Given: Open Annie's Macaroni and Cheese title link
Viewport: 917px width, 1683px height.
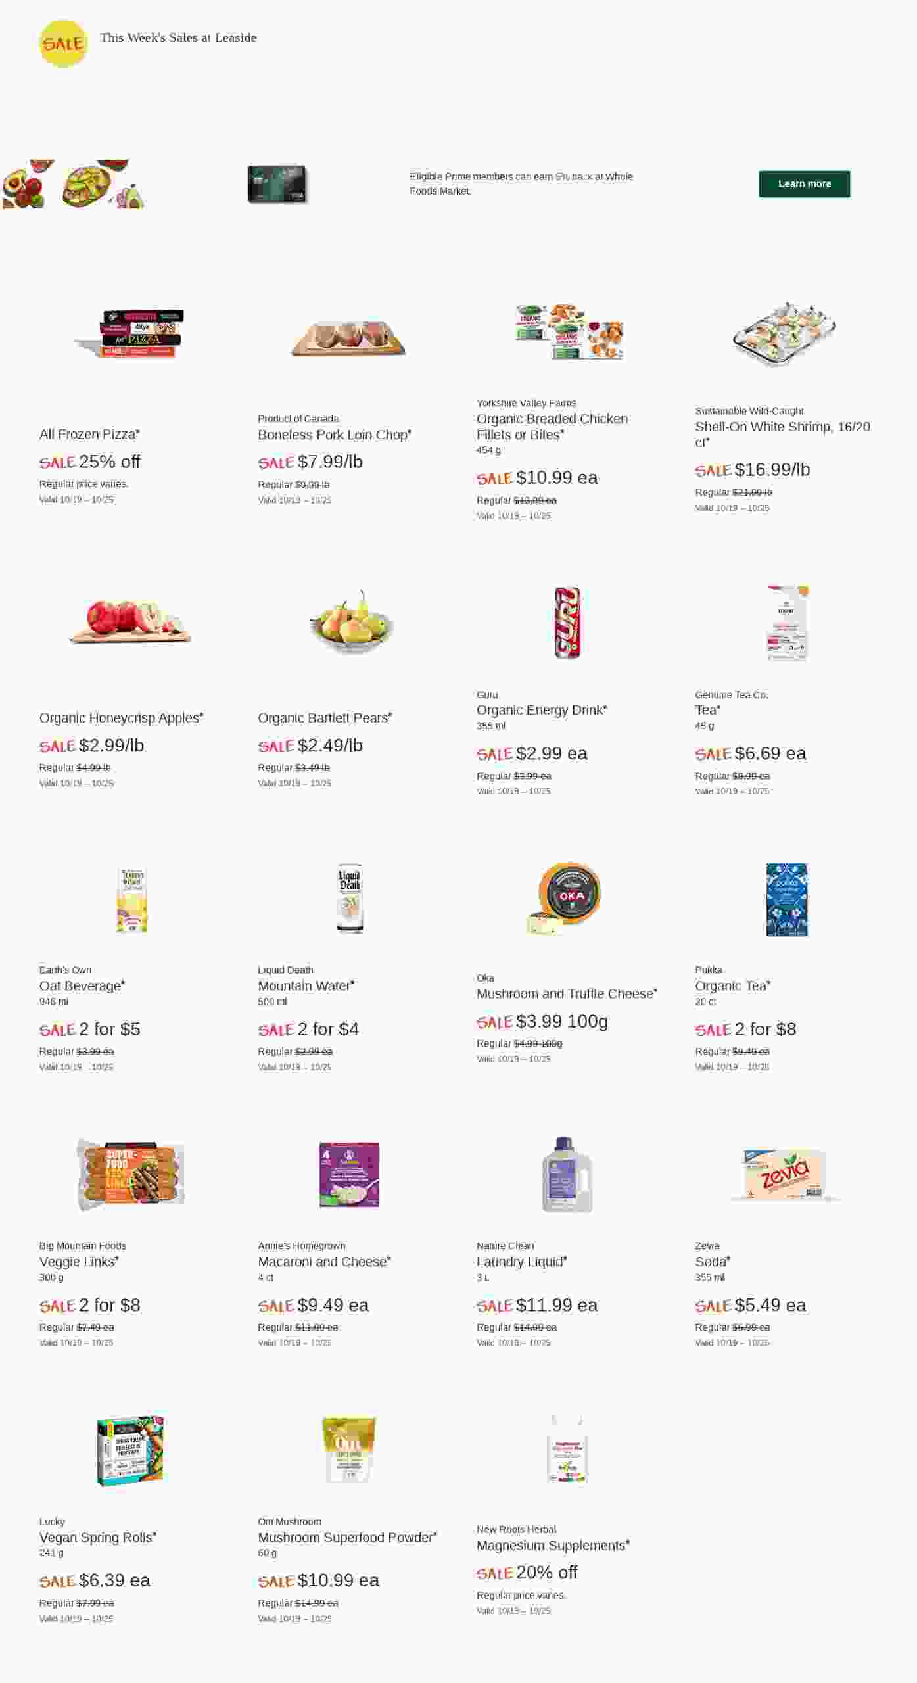Looking at the screenshot, I should [324, 1262].
